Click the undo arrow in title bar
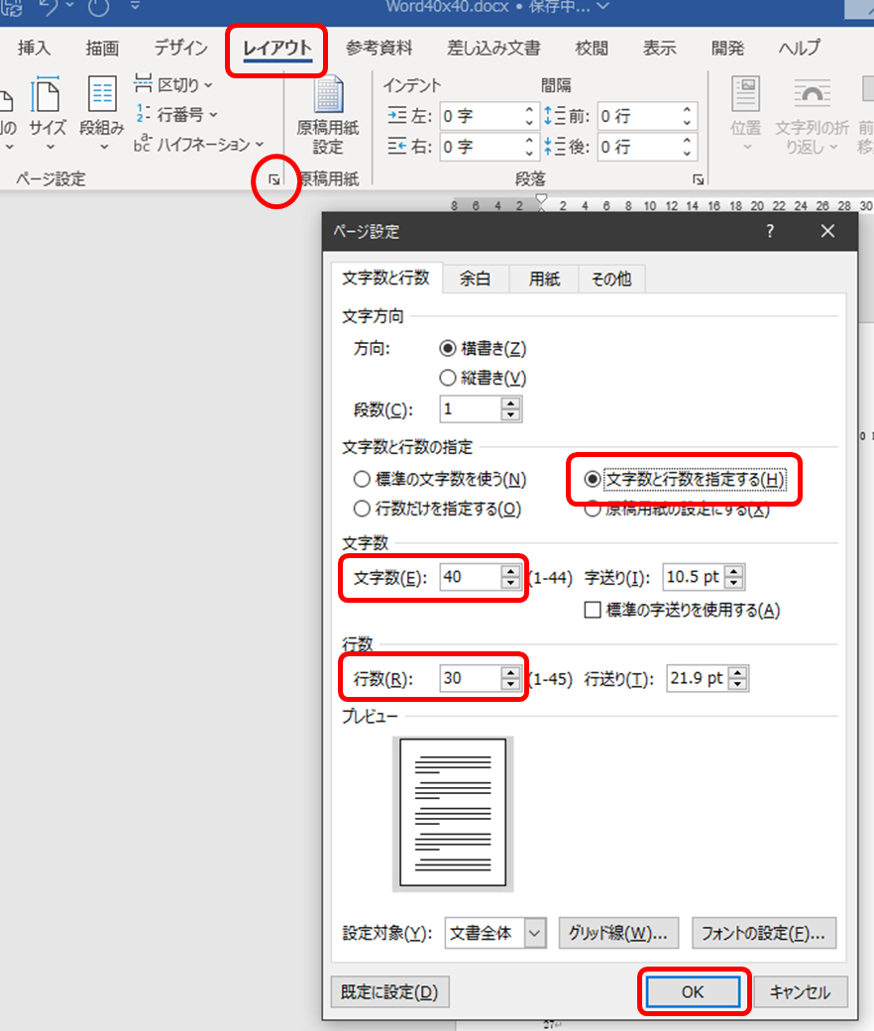 pos(48,7)
